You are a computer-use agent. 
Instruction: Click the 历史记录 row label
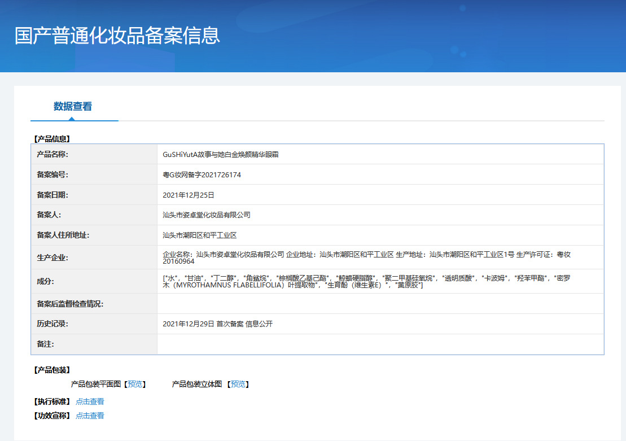pos(52,324)
